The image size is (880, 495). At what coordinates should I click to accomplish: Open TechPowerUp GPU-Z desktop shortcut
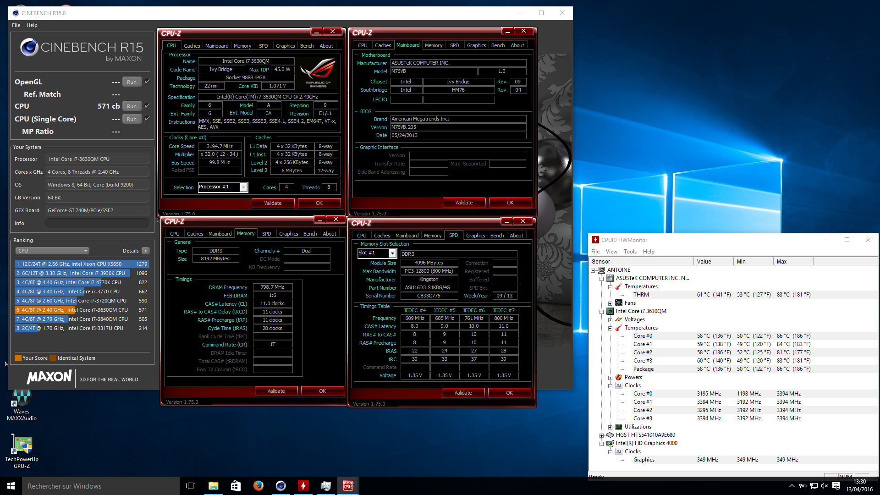pos(22,452)
